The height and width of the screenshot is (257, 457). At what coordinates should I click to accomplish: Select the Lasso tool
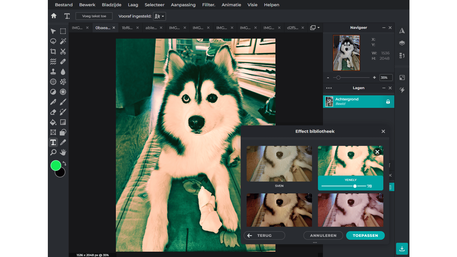(x=53, y=41)
